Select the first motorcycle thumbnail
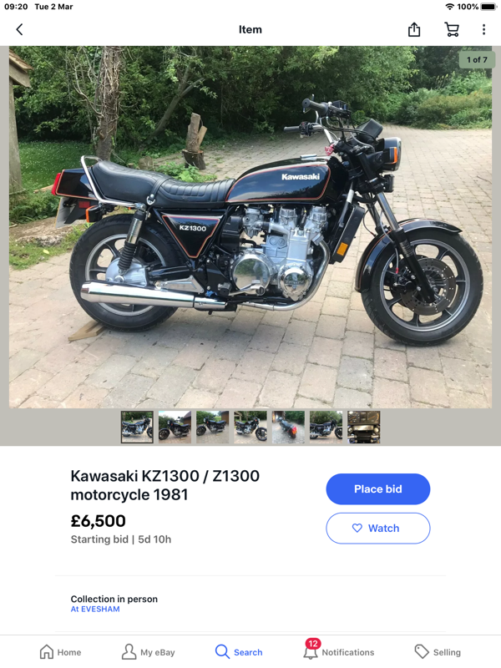Image resolution: width=501 pixels, height=668 pixels. (137, 427)
